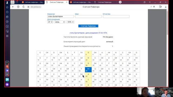Open the account icon in address bar

point(18,7)
